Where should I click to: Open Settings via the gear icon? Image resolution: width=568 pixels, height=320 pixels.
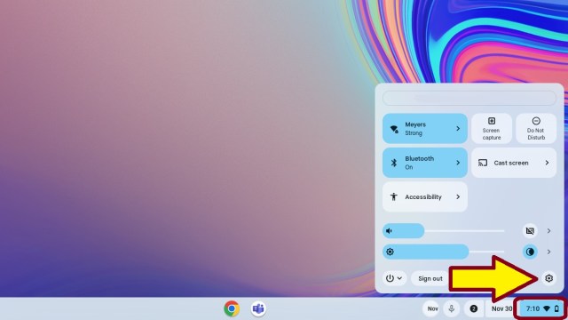pyautogui.click(x=548, y=278)
